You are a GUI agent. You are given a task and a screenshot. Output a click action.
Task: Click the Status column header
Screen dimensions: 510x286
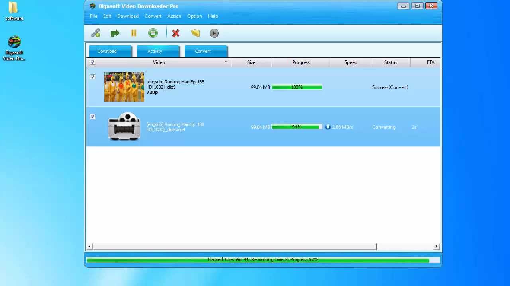point(390,62)
